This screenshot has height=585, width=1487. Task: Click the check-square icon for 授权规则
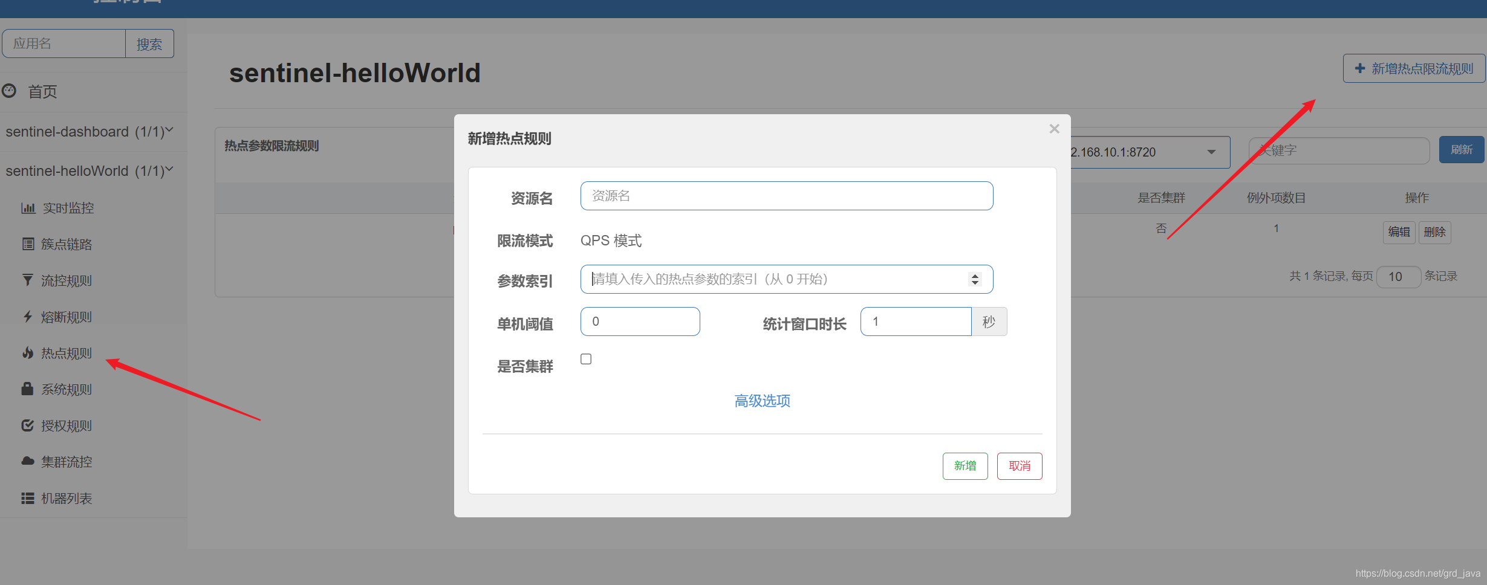(x=28, y=425)
